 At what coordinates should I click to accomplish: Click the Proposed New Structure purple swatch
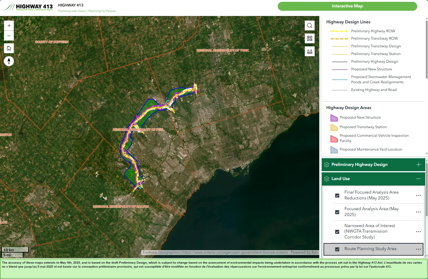click(x=334, y=118)
